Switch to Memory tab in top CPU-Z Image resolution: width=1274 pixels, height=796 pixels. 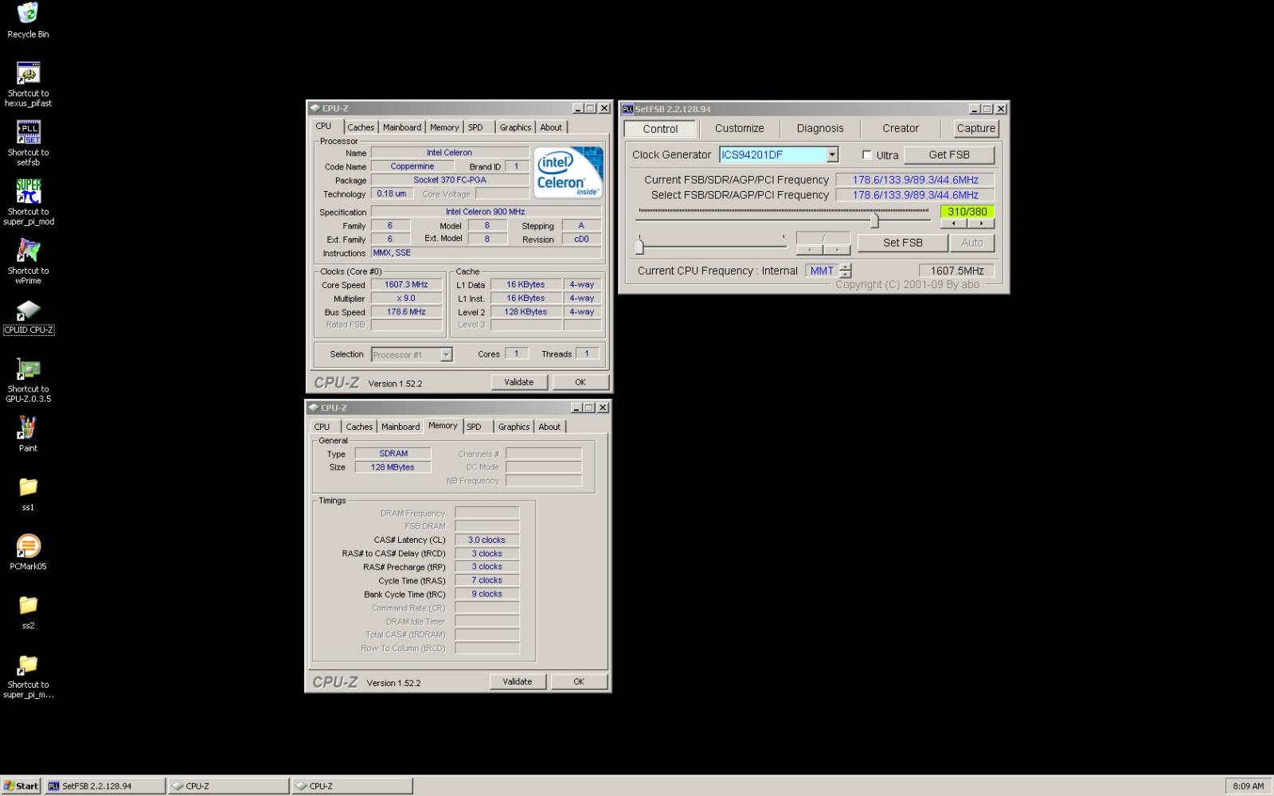coord(444,127)
